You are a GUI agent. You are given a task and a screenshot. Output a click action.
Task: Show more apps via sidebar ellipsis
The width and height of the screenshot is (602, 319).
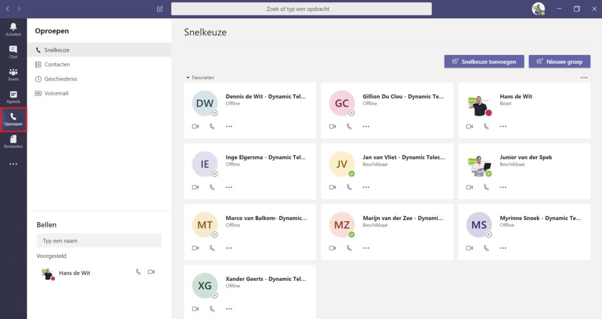point(14,164)
